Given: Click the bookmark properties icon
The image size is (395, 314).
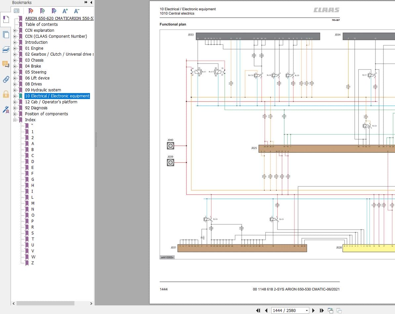Looking at the screenshot, I should [x=54, y=11].
